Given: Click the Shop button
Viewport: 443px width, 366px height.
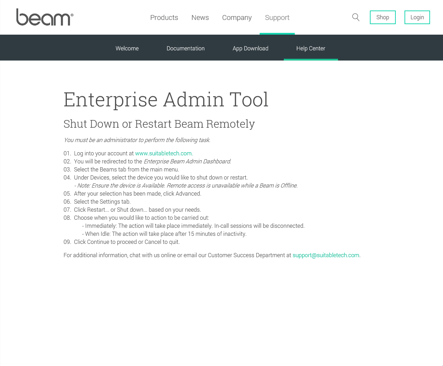Looking at the screenshot, I should (383, 17).
